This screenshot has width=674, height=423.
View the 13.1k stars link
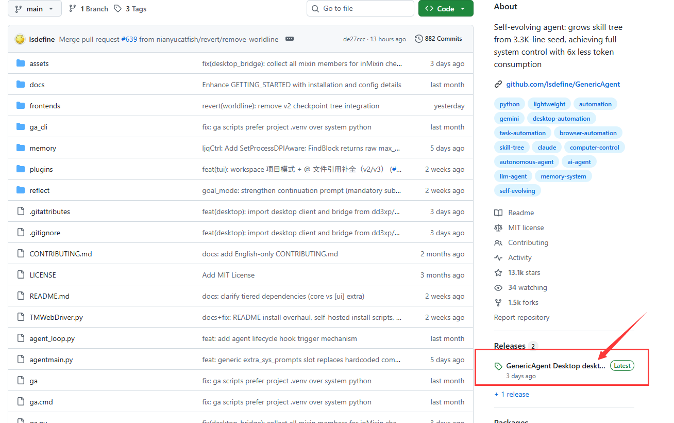(x=517, y=272)
